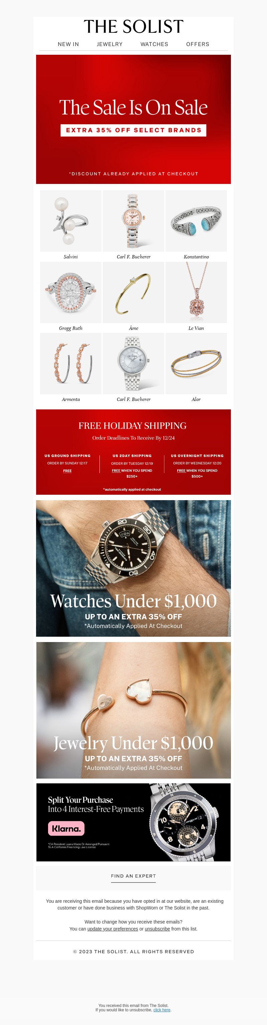Click The Solist logo header
The width and height of the screenshot is (267, 1025).
(x=133, y=27)
